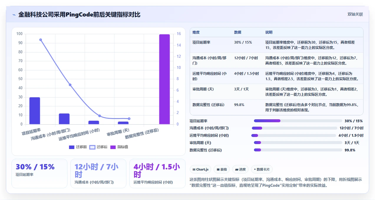375x200 pixels.
Task: Click 数据完整性 (迁移后) x-axis label
Action: (142, 134)
